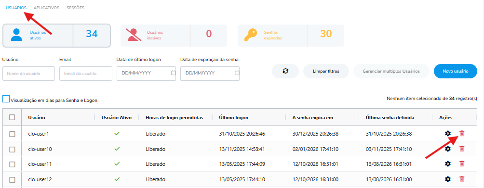Click last logon 13/11/2025 14:53:41
This screenshot has height=188, width=484.
[x=242, y=149]
